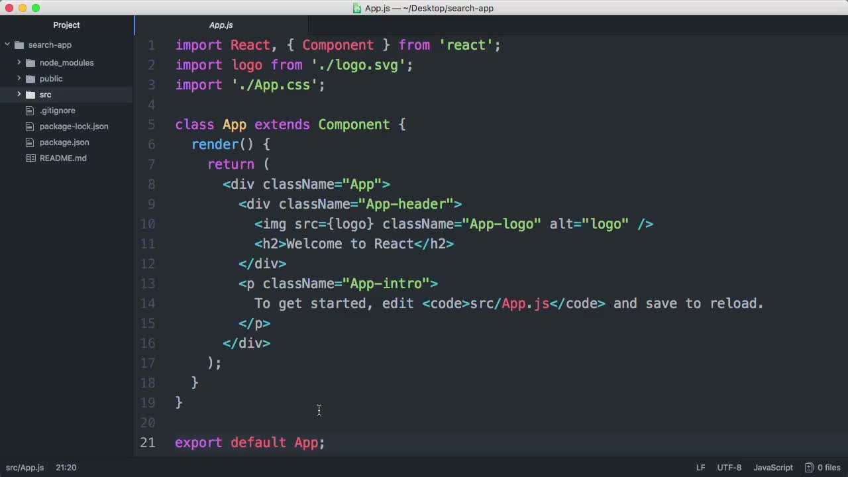Collapse the search-app project root chevron

tap(7, 45)
